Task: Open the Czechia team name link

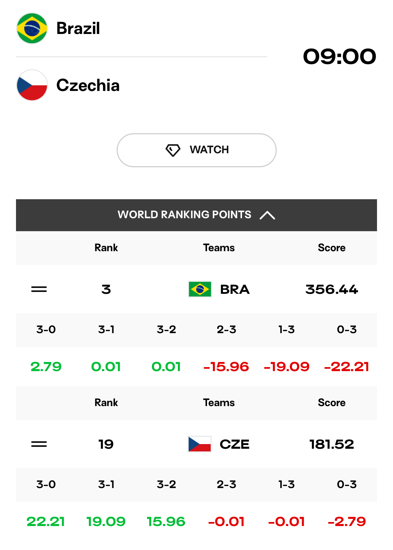Action: (88, 85)
